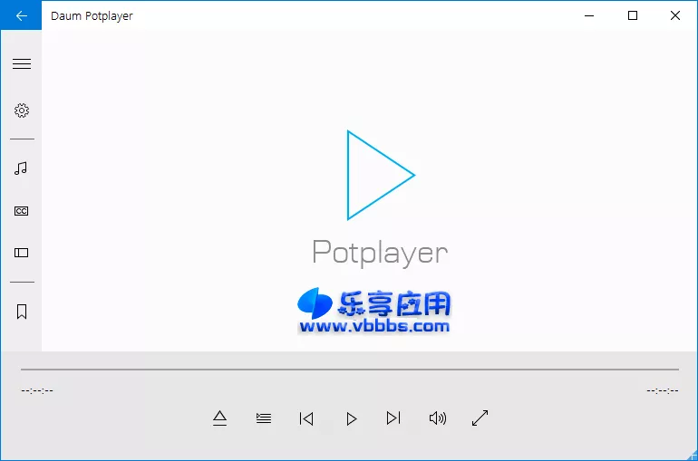Screen dimensions: 698x461
Task: Maximize the Daum Potplayer window
Action: coord(632,15)
